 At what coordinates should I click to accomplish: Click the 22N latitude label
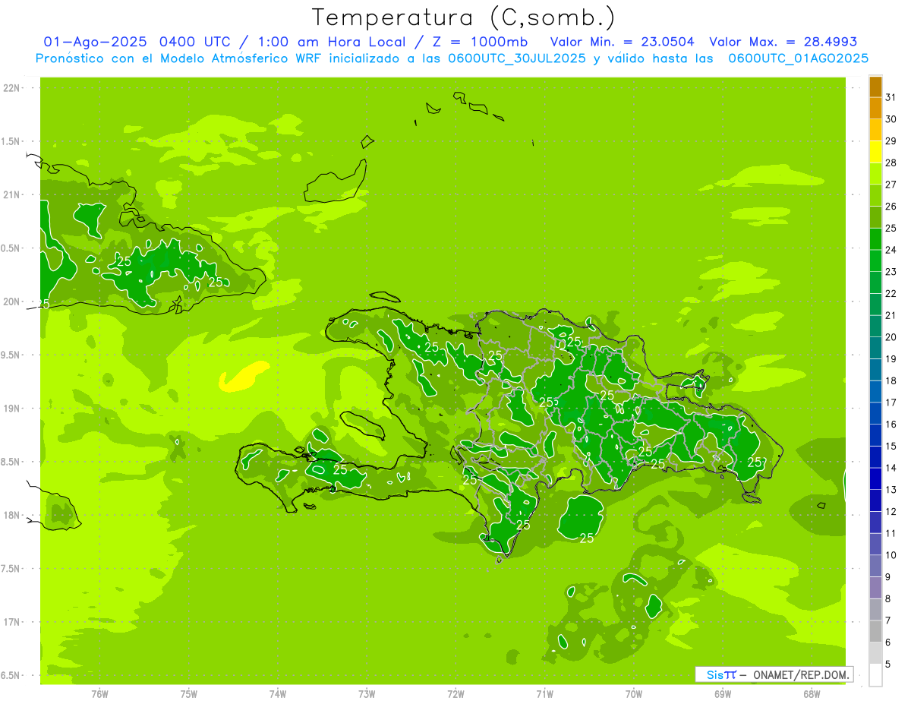tap(12, 88)
